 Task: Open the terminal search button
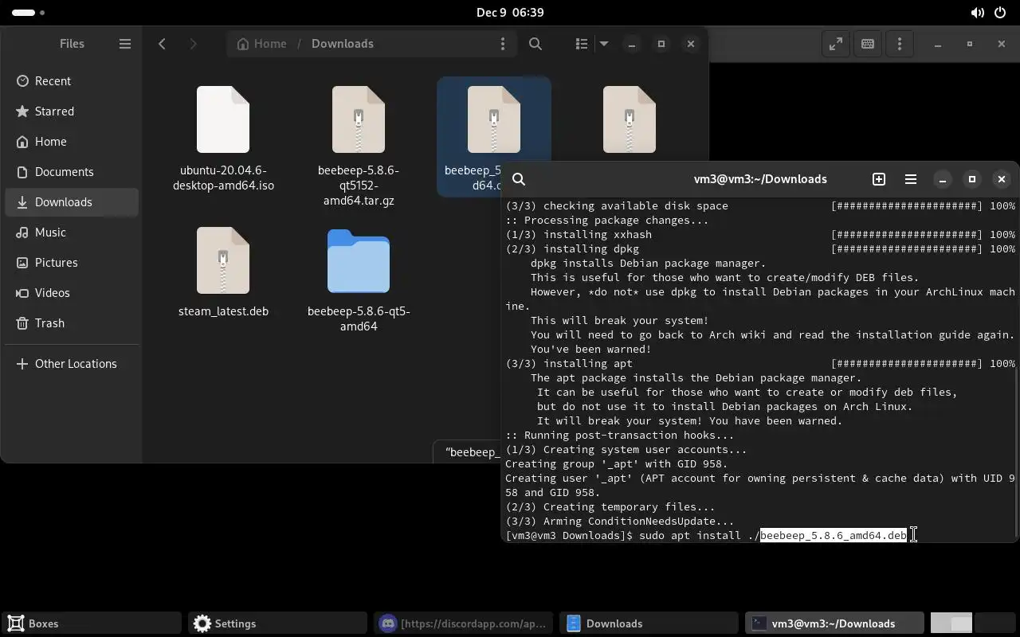[519, 179]
